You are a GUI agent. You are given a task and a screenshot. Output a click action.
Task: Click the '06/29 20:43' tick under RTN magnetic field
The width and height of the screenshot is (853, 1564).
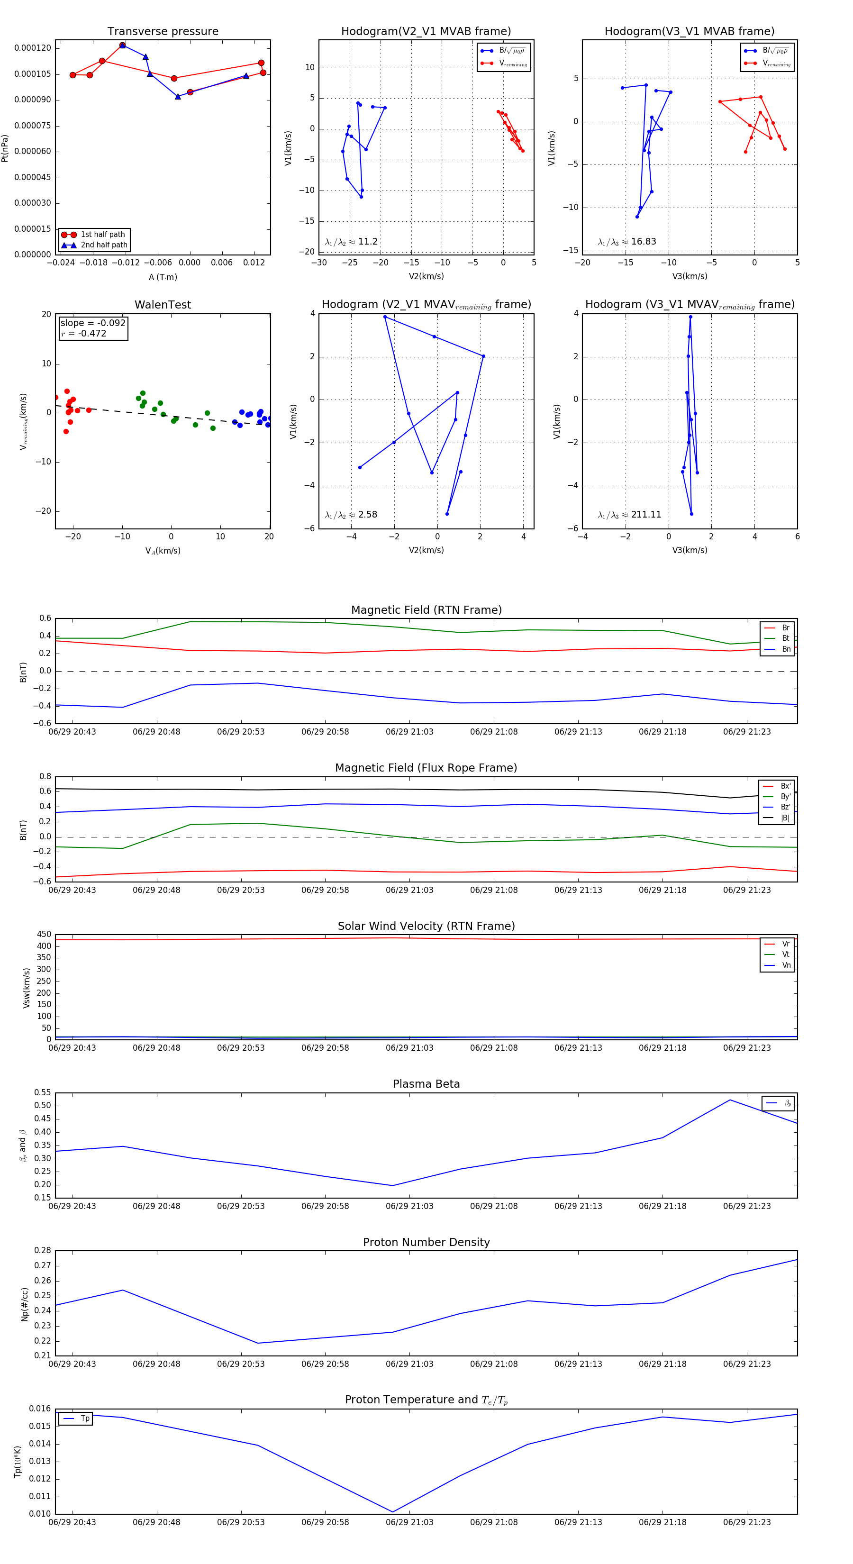pos(72,732)
